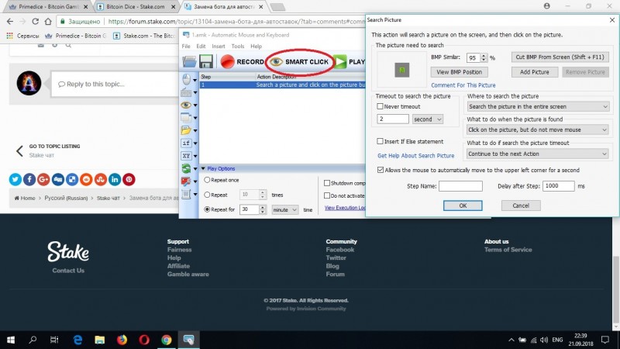The image size is (620, 349).
Task: Select the 'if' statement icon in sidebar
Action: [186, 143]
